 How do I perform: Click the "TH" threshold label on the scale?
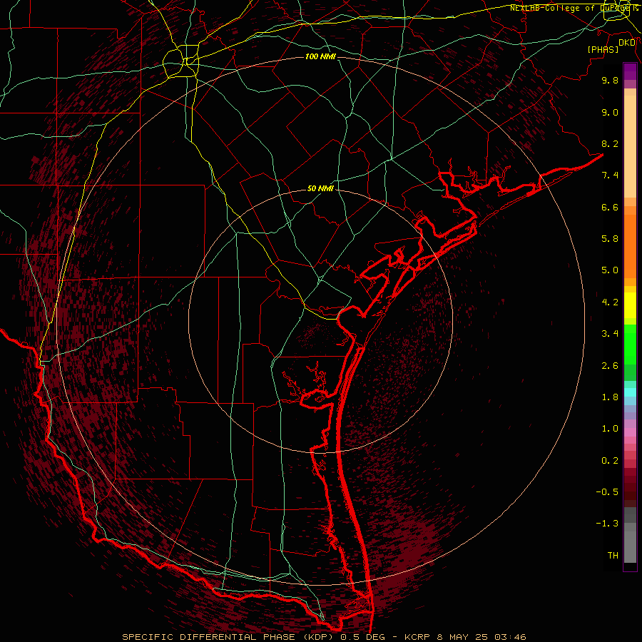(x=613, y=556)
